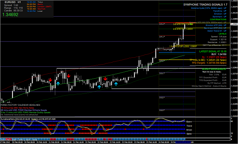Click the CONFIRMATIONS heading

pos(218,19)
